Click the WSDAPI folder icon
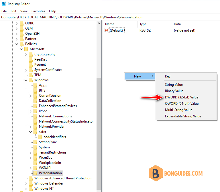 [35, 168]
